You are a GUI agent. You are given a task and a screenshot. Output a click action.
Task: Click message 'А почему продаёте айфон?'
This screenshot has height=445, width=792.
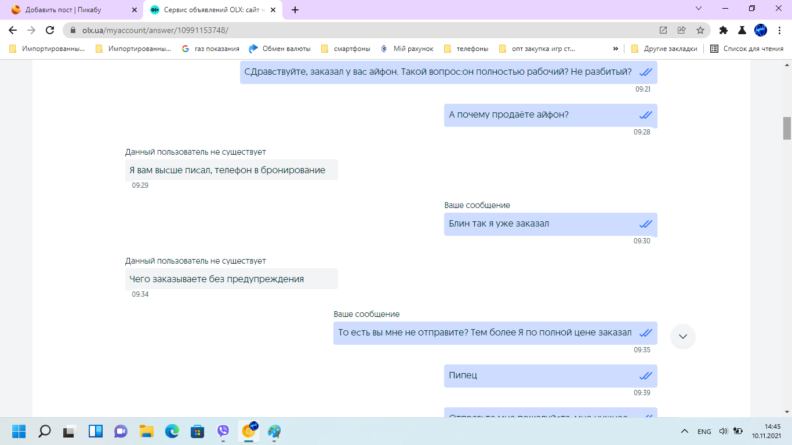(x=550, y=115)
